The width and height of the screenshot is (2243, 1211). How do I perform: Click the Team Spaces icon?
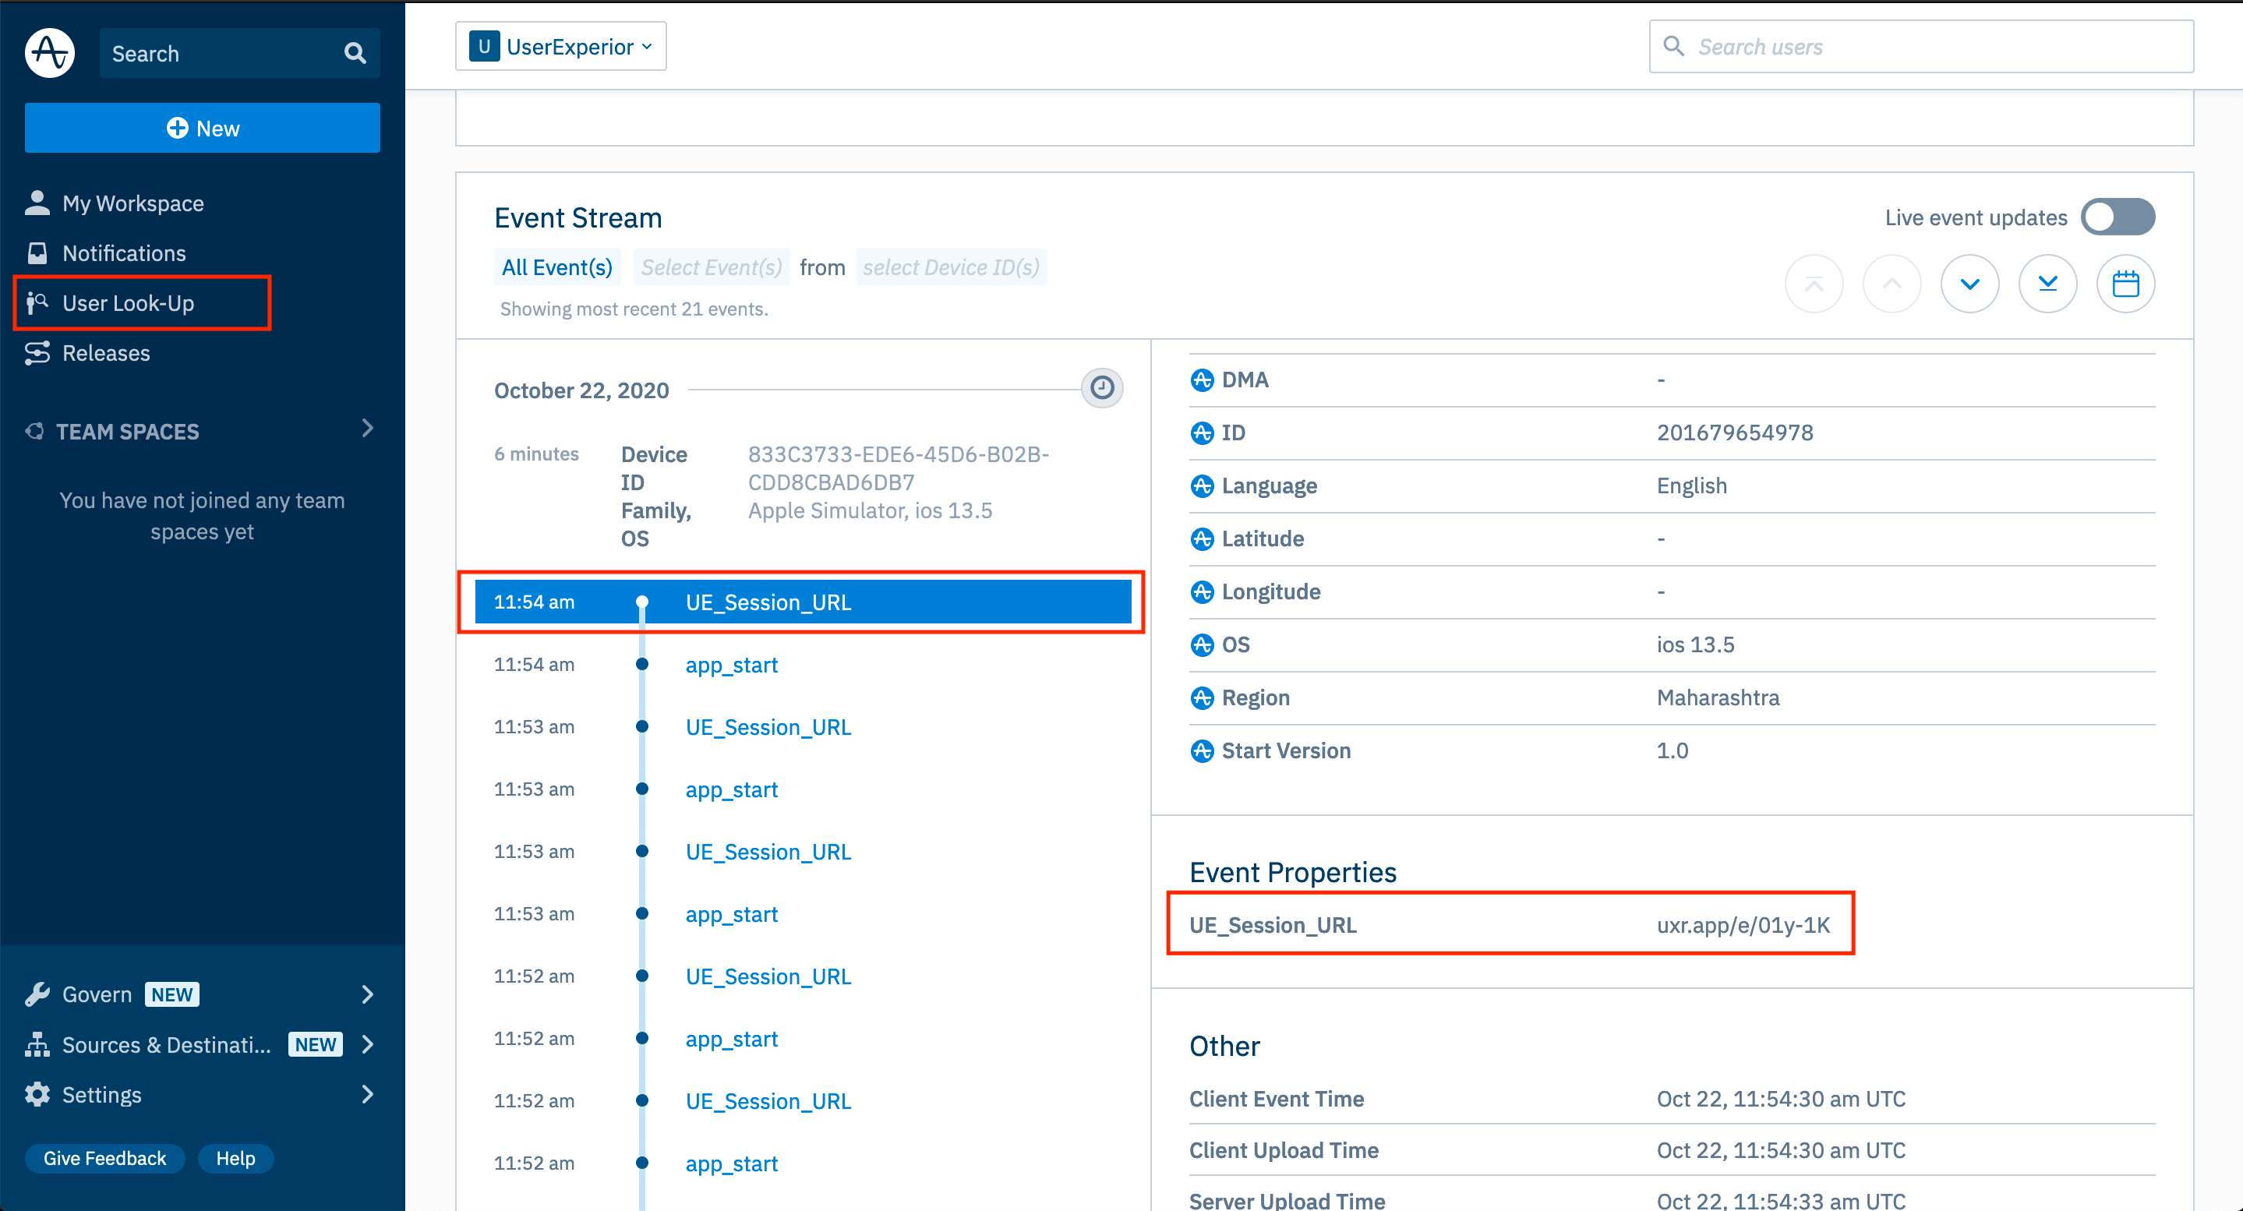[35, 431]
